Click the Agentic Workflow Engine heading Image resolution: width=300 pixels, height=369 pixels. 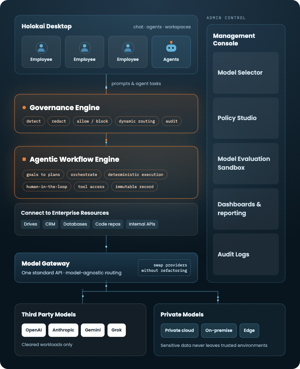[74, 159]
